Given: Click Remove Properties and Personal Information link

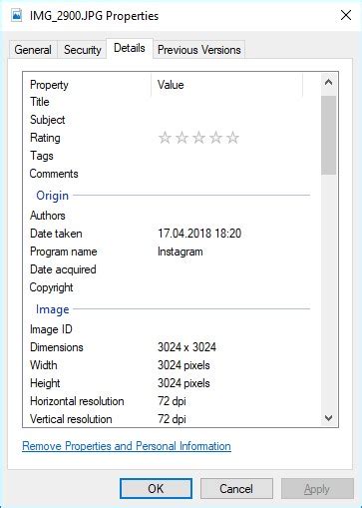Looking at the screenshot, I should pos(127,446).
